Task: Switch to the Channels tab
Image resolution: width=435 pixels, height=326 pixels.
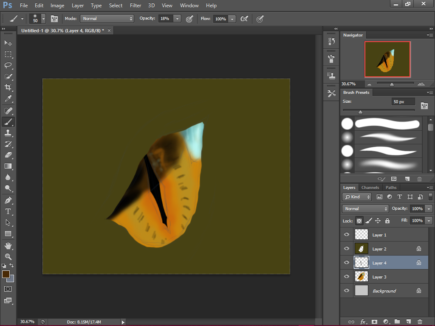Action: 370,187
